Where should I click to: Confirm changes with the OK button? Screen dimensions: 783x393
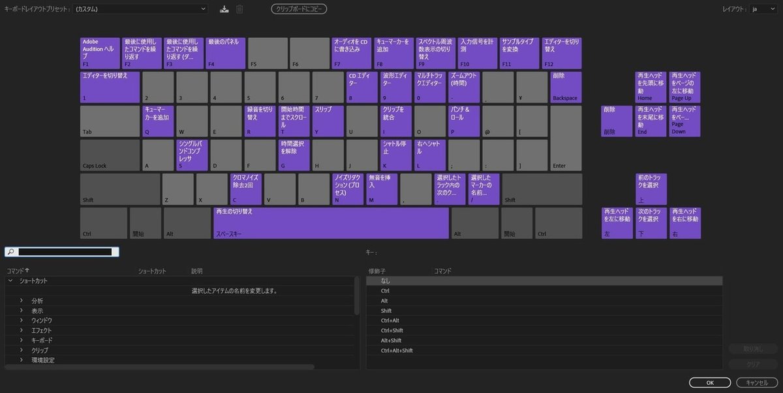(x=709, y=383)
